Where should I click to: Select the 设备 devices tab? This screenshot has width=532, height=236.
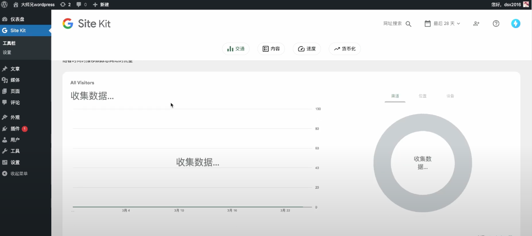450,96
